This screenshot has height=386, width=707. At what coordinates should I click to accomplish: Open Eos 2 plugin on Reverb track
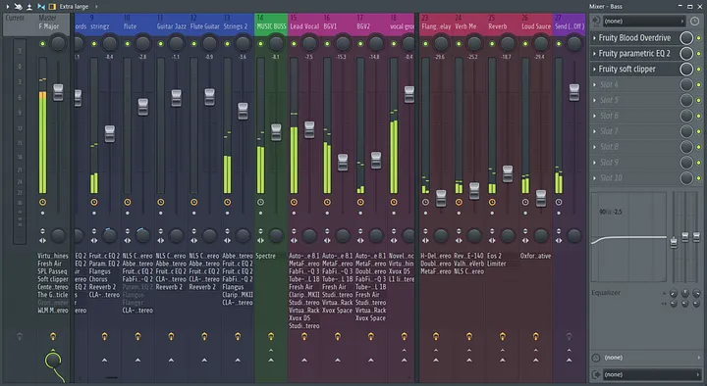tap(495, 256)
